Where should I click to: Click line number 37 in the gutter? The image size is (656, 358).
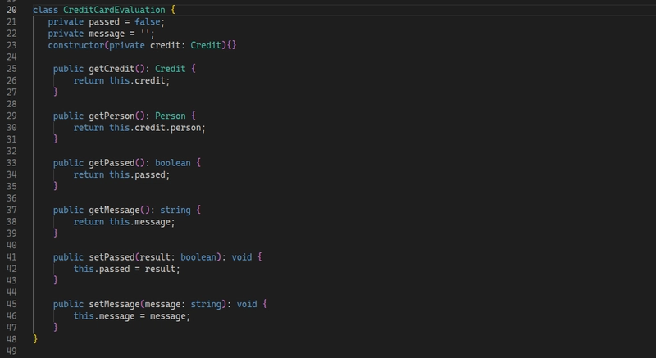point(11,210)
